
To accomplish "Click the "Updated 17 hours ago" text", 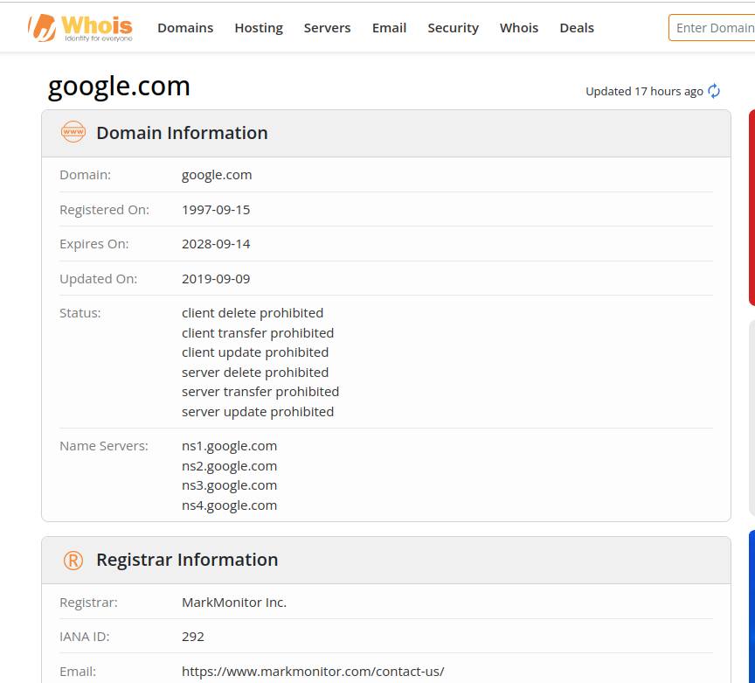I will [x=644, y=91].
